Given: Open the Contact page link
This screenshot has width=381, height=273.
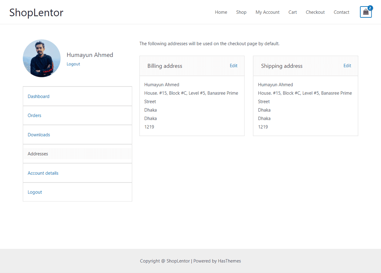Looking at the screenshot, I should pyautogui.click(x=341, y=12).
